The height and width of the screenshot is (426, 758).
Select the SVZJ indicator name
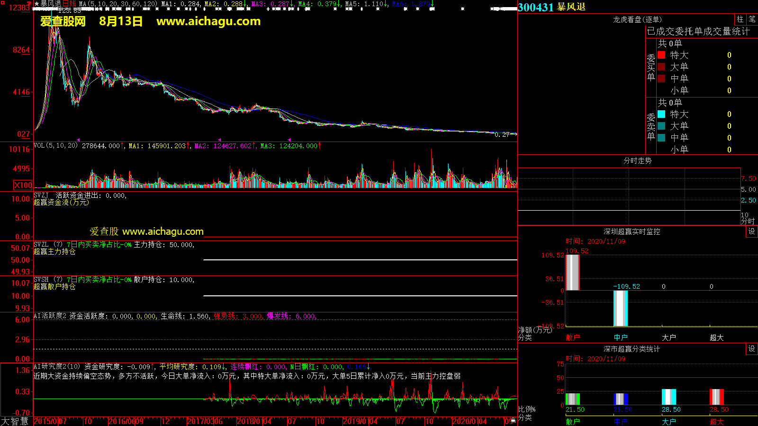41,195
